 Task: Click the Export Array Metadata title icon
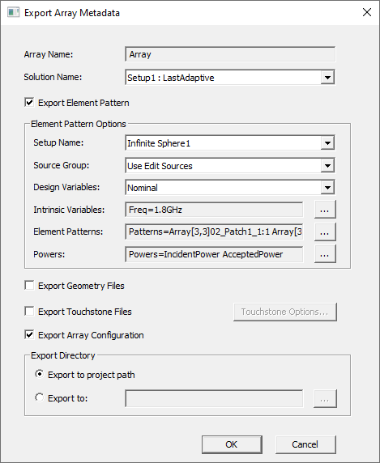coord(13,13)
